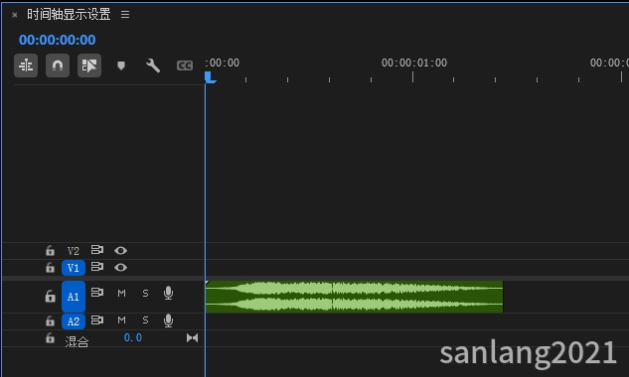Toggle lock on the 混合 mix track

(x=50, y=337)
